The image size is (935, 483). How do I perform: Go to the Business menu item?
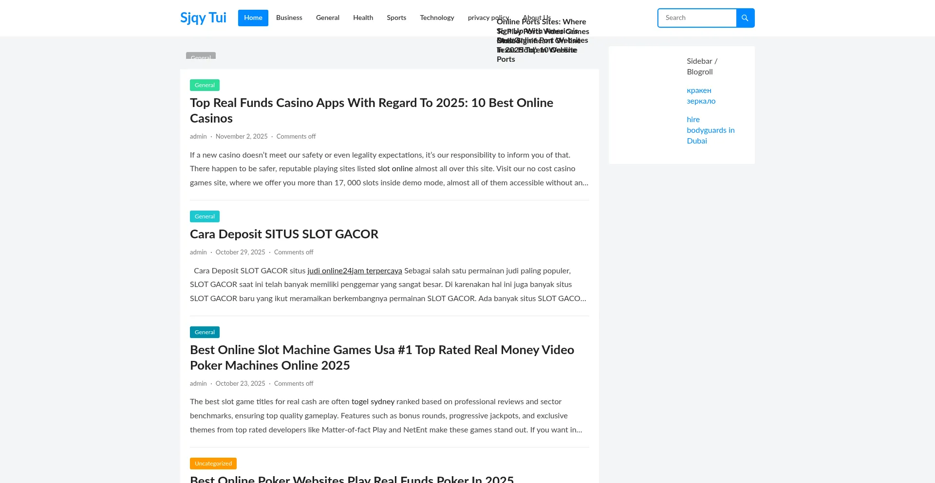point(289,18)
